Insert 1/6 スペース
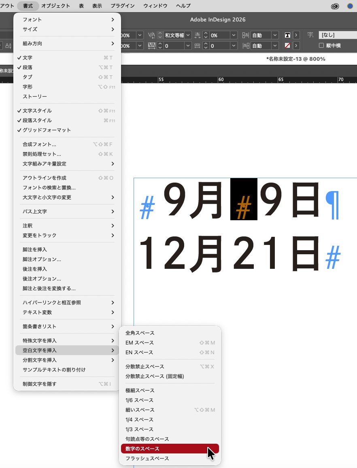Image resolution: width=357 pixels, height=468 pixels. click(170, 400)
